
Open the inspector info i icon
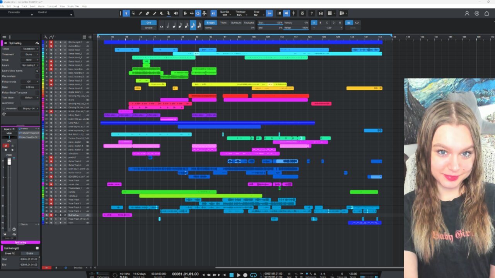pyautogui.click(x=10, y=37)
